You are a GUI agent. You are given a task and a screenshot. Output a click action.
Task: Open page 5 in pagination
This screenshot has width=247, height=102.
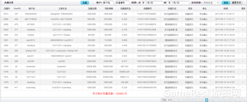tap(190, 100)
